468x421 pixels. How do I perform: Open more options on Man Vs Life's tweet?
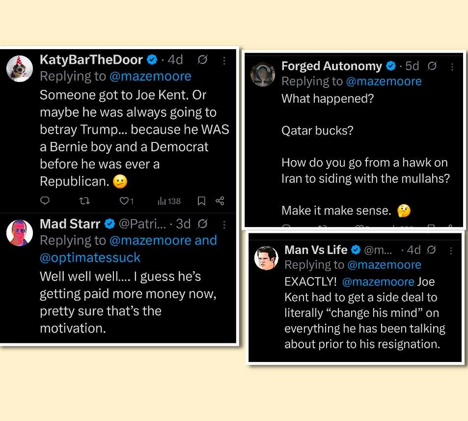[451, 250]
